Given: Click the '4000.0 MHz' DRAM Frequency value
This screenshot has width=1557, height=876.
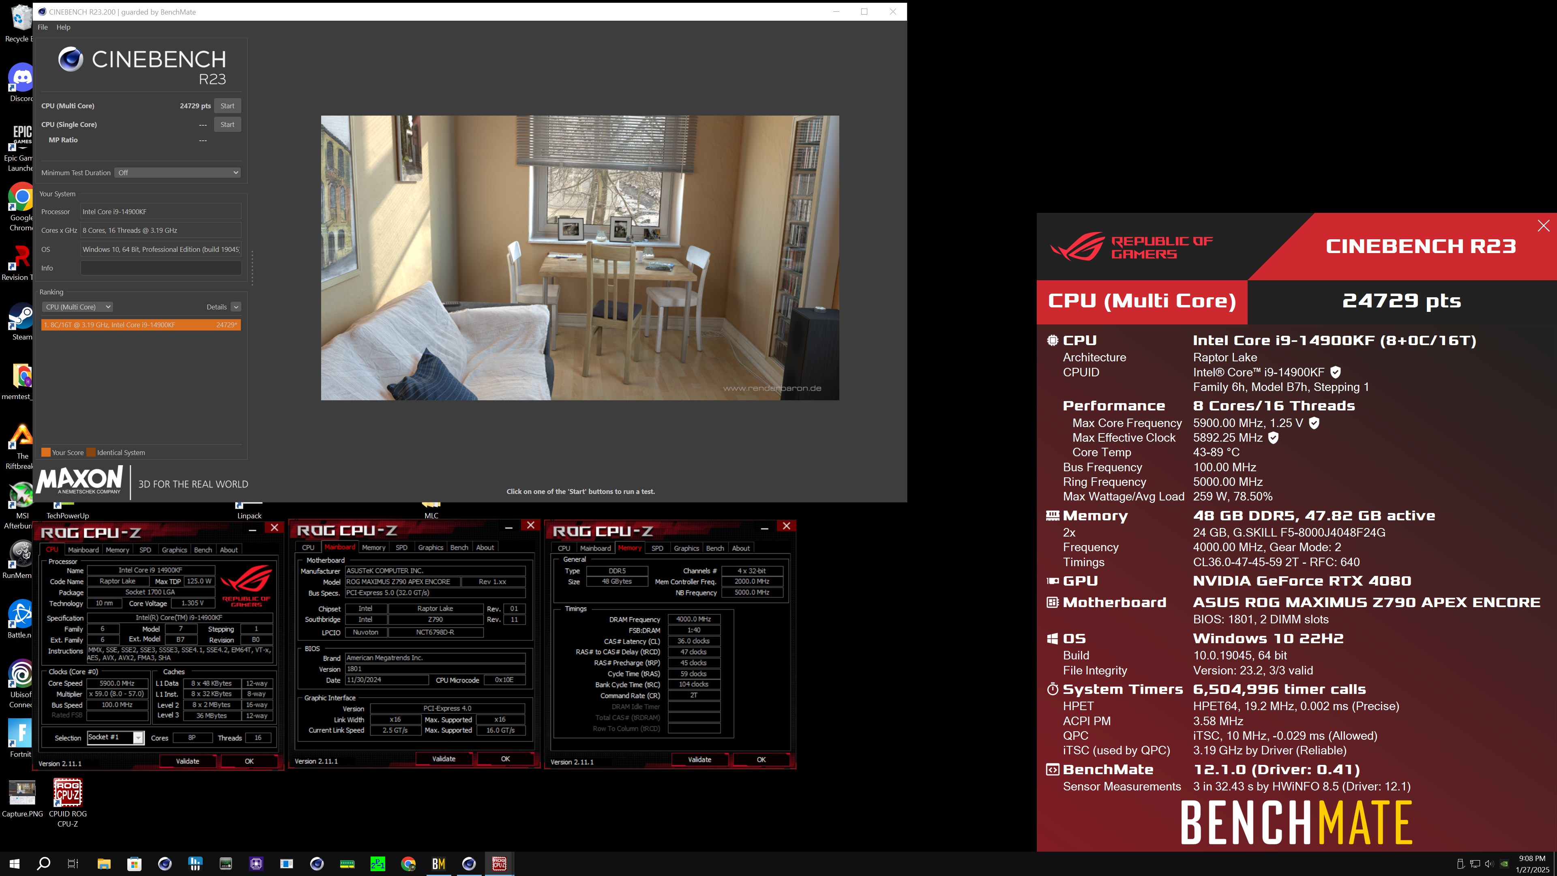Looking at the screenshot, I should [693, 619].
